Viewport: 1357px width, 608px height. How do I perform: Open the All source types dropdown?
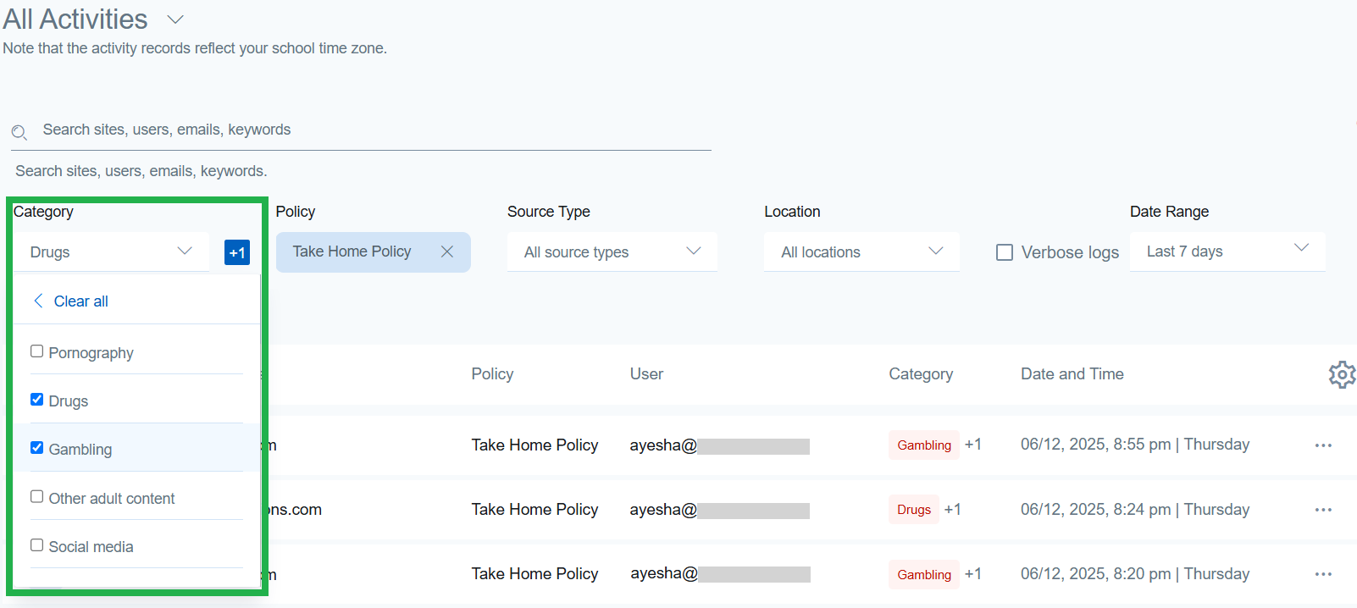(612, 251)
